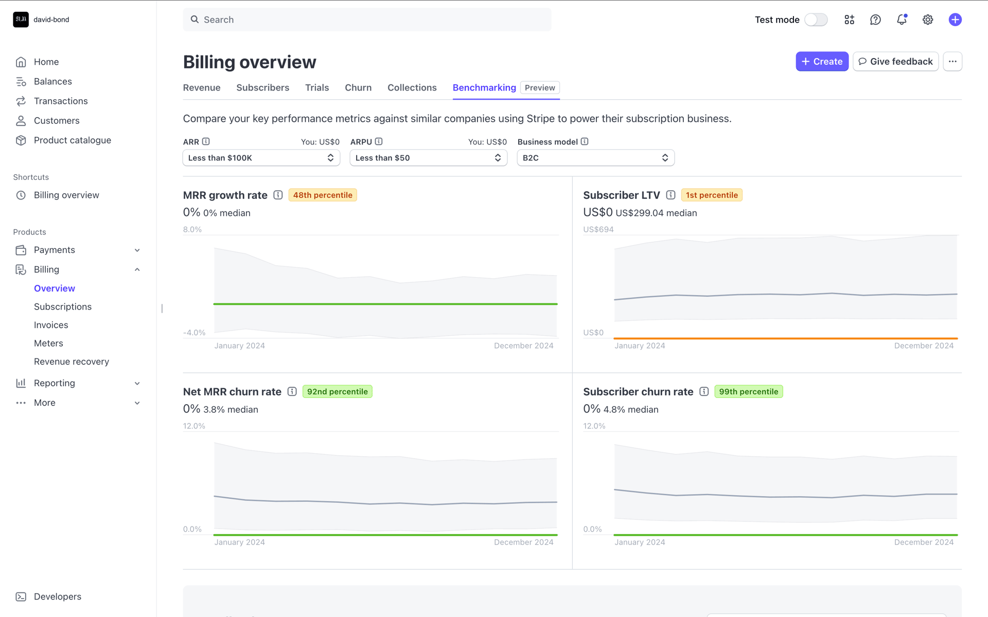The width and height of the screenshot is (988, 617).
Task: Expand the Reporting section chevron
Action: (137, 384)
